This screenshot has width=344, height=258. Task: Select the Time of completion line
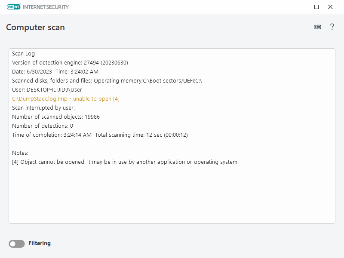pyautogui.click(x=100, y=135)
